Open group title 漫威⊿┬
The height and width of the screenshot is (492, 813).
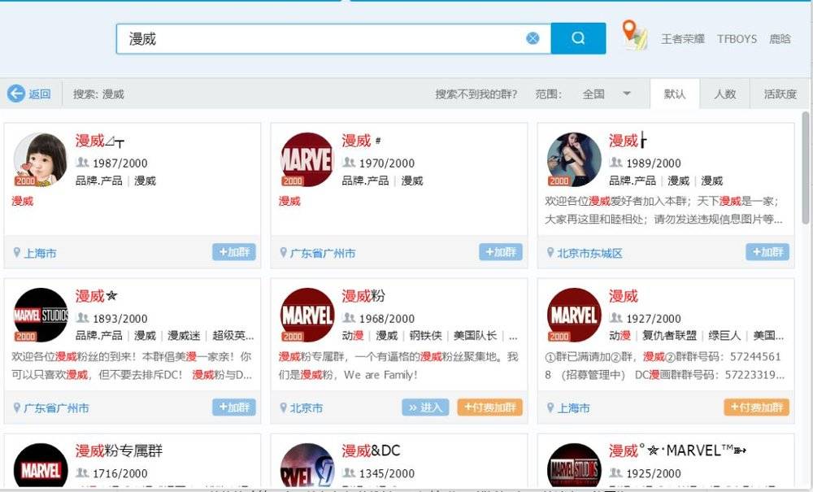click(100, 141)
